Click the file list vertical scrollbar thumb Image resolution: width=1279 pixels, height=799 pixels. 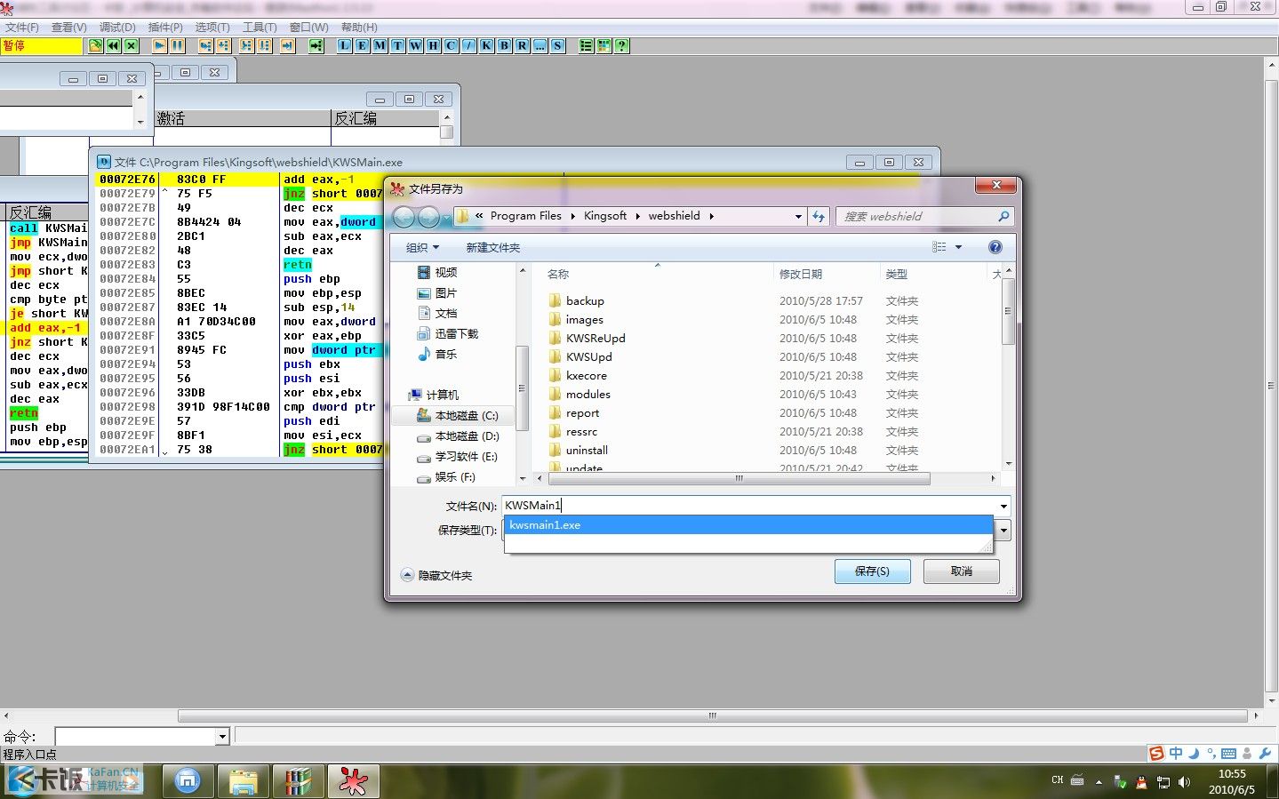tap(1008, 311)
